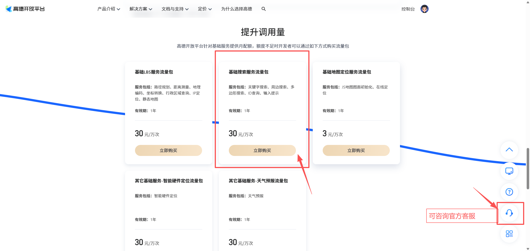Open the search magnifier icon
Viewport: 530px width, 251px height.
[x=264, y=9]
